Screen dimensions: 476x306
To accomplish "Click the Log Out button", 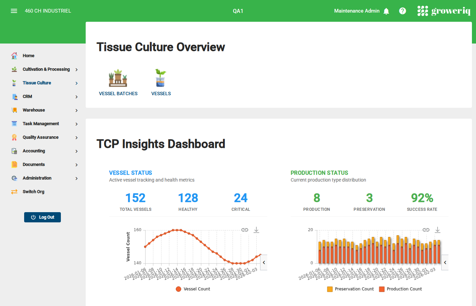I will click(42, 217).
